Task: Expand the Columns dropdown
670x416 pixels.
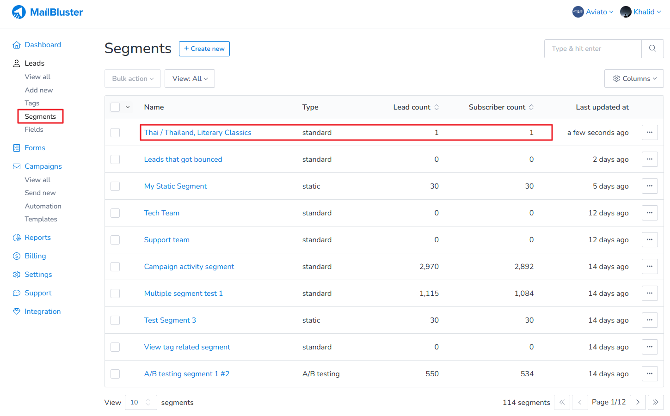Action: tap(634, 79)
